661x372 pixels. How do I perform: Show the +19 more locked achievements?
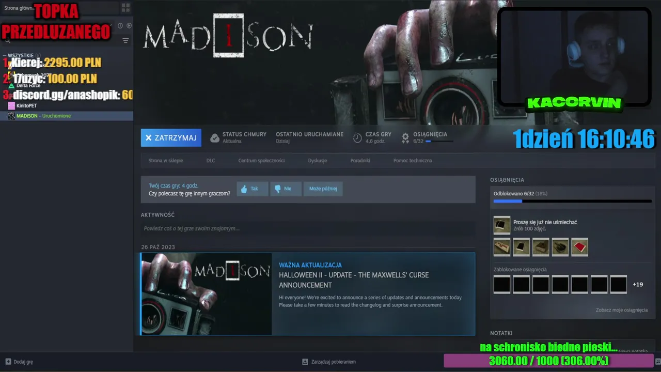pyautogui.click(x=638, y=284)
